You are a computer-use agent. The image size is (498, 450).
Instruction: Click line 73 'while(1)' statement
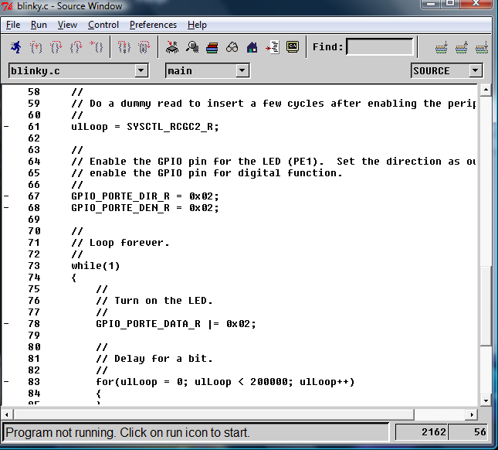[x=96, y=266]
